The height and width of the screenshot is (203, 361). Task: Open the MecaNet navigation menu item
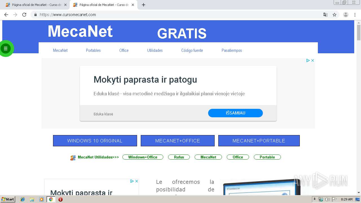coord(60,50)
